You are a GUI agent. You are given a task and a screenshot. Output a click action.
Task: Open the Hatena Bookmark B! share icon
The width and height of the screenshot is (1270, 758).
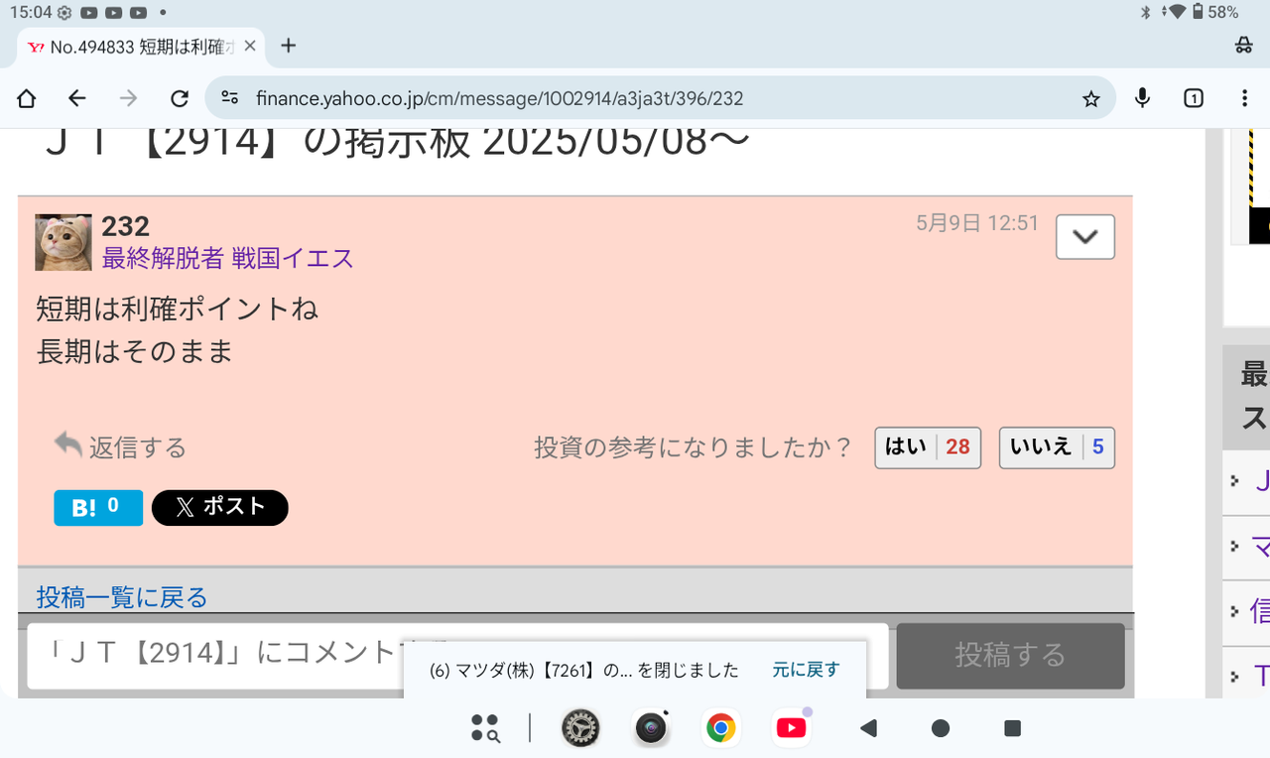(x=97, y=507)
